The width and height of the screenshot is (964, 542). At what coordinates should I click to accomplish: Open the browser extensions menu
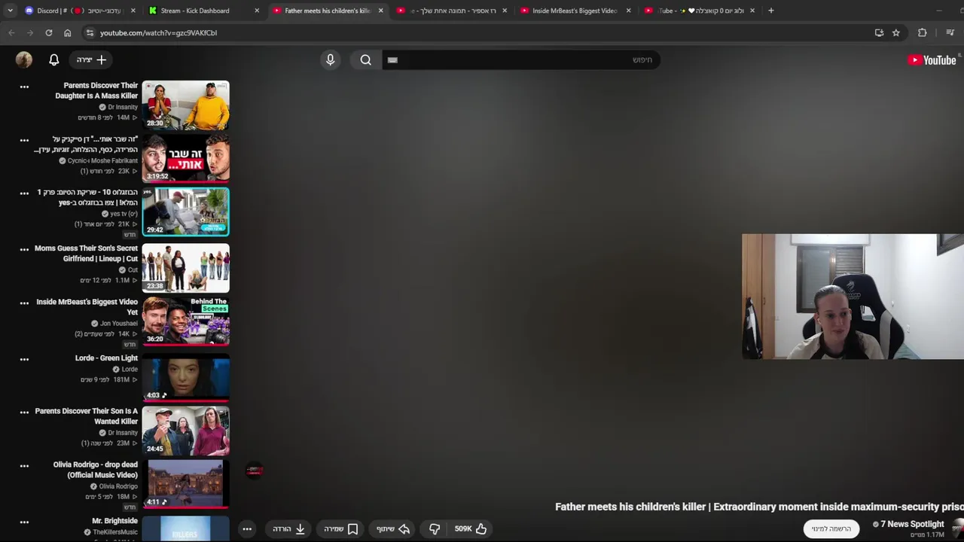pos(923,33)
